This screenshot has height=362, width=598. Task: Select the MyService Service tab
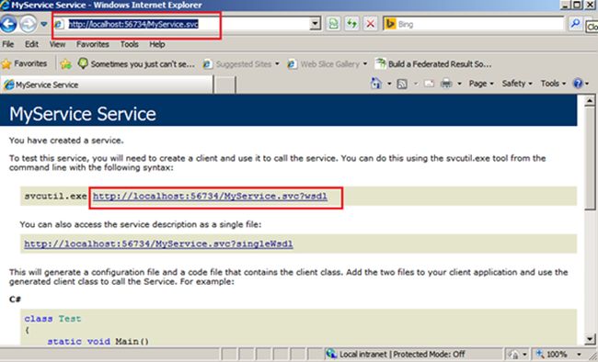pyautogui.click(x=107, y=85)
